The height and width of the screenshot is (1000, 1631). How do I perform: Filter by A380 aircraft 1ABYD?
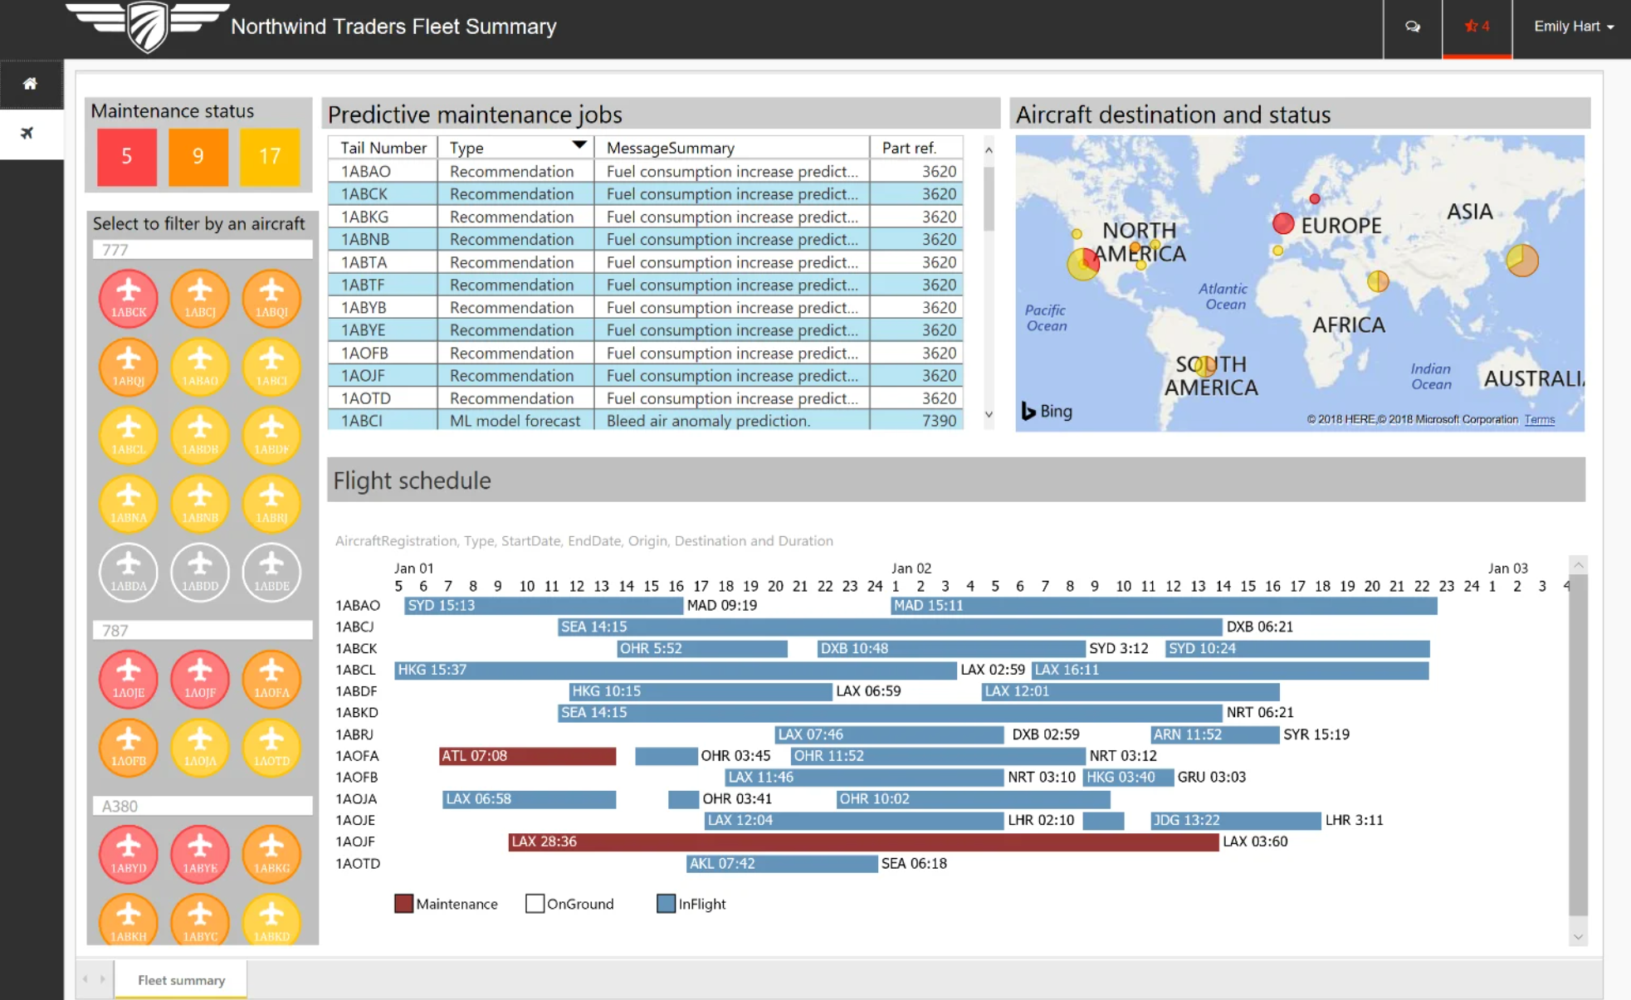point(129,855)
